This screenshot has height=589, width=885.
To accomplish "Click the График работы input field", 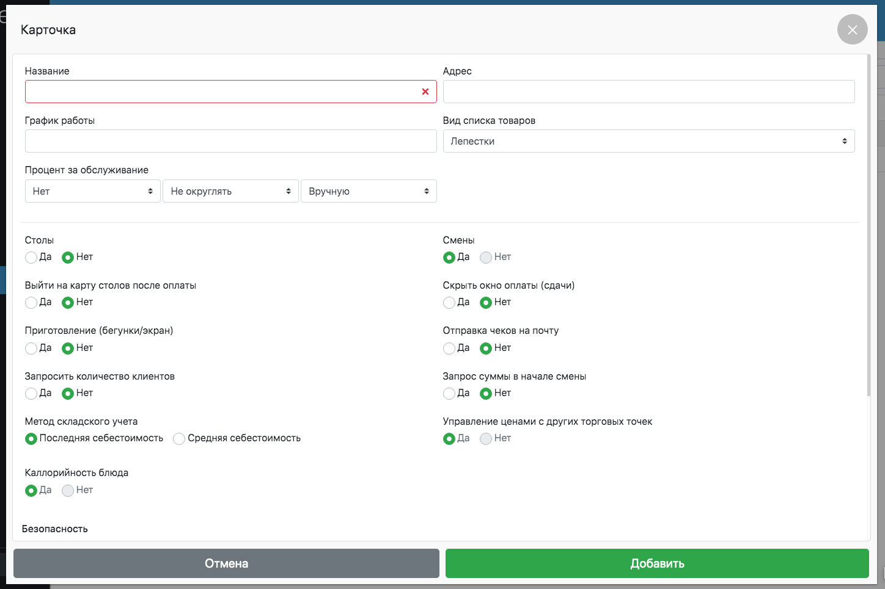I will 230,141.
